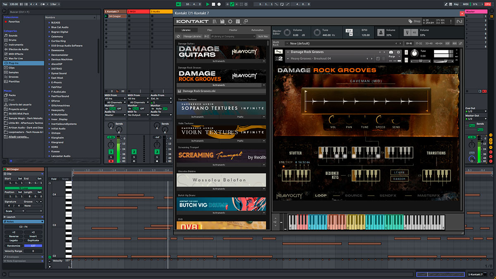Screen dimensions: 496x279
Task: Click the metronome icon in Master Editor
Action: click(381, 32)
